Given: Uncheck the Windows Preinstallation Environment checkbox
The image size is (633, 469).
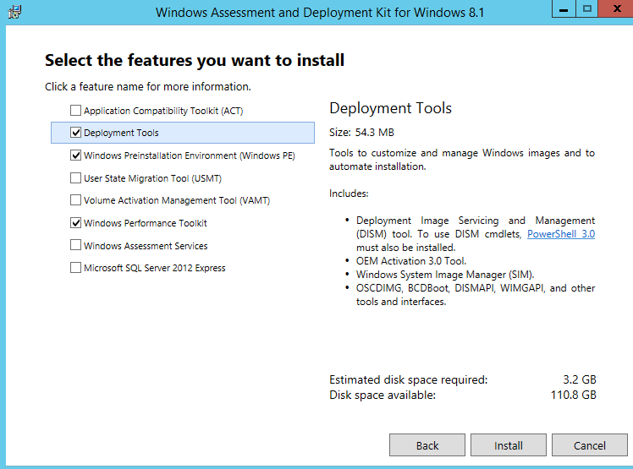Looking at the screenshot, I should click(x=76, y=155).
